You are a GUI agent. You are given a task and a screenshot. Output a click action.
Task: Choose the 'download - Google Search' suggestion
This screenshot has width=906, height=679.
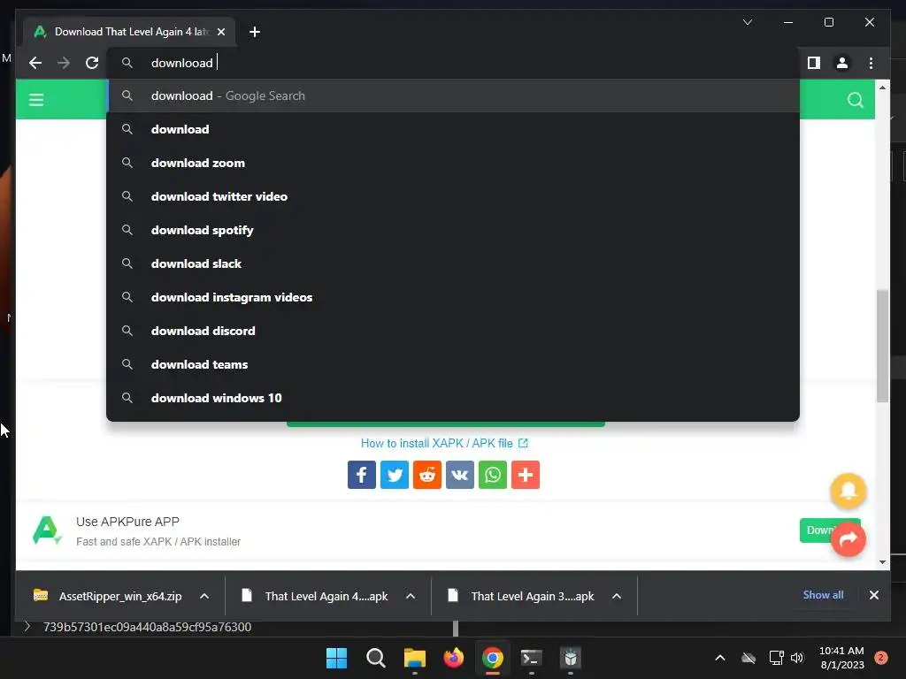tap(453, 95)
